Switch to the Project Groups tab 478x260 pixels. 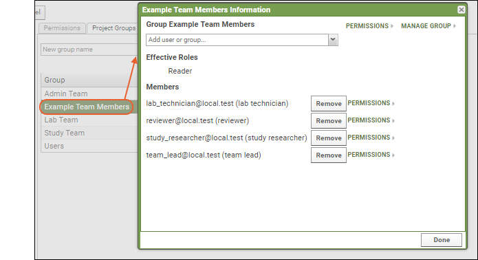pos(113,28)
